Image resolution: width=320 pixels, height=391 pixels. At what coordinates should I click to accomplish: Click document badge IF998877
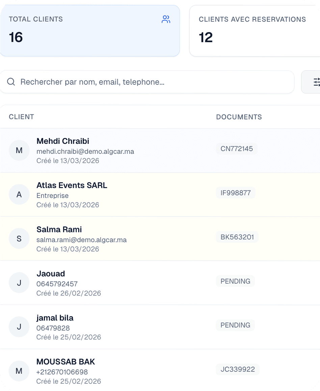pos(236,193)
